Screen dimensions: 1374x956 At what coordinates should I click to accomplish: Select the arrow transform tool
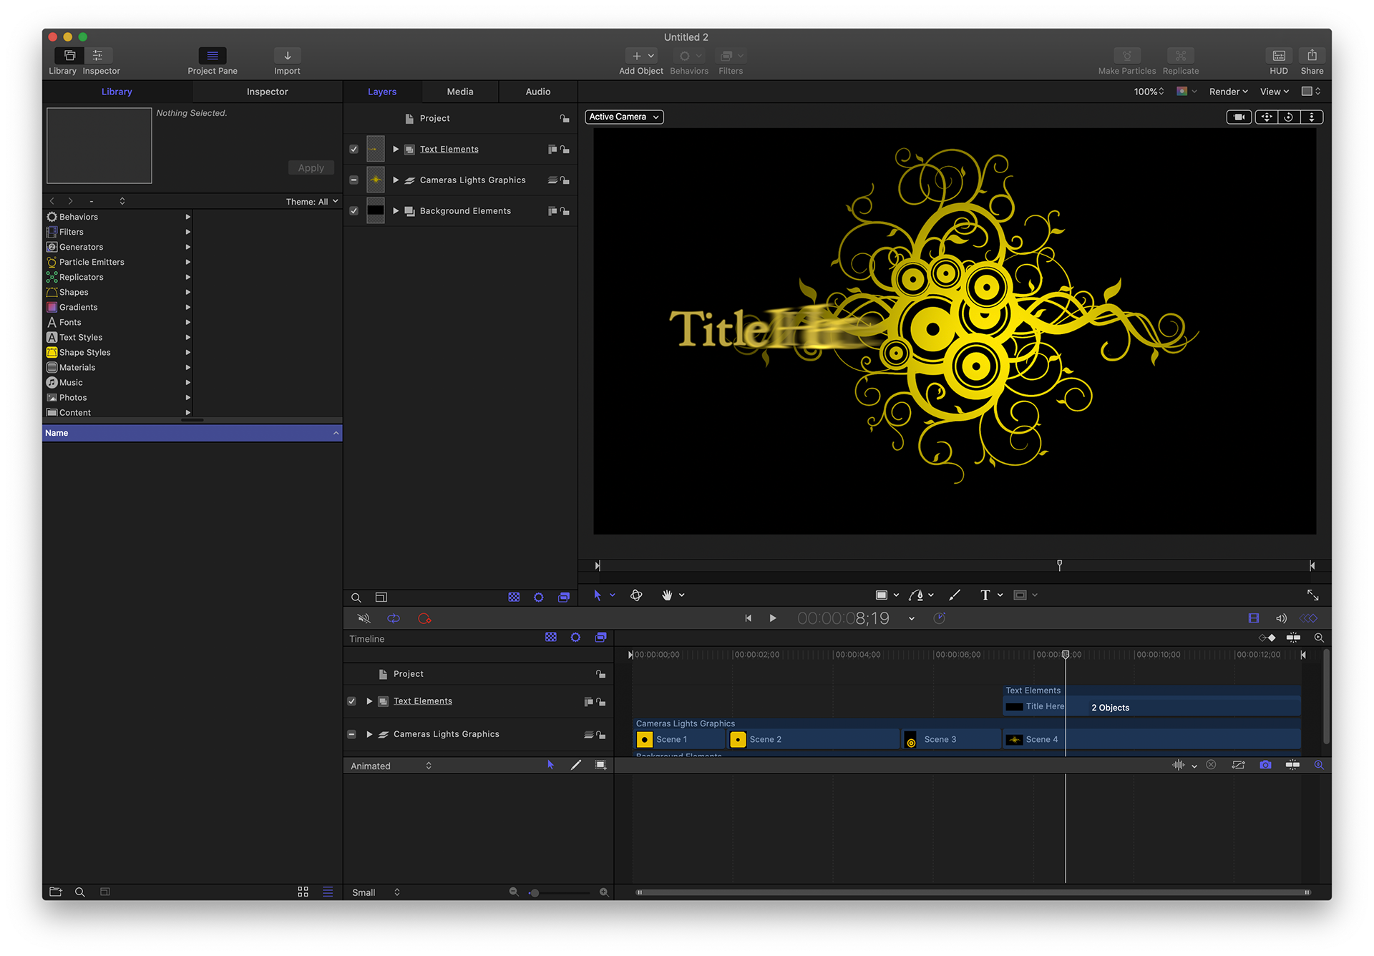click(598, 595)
